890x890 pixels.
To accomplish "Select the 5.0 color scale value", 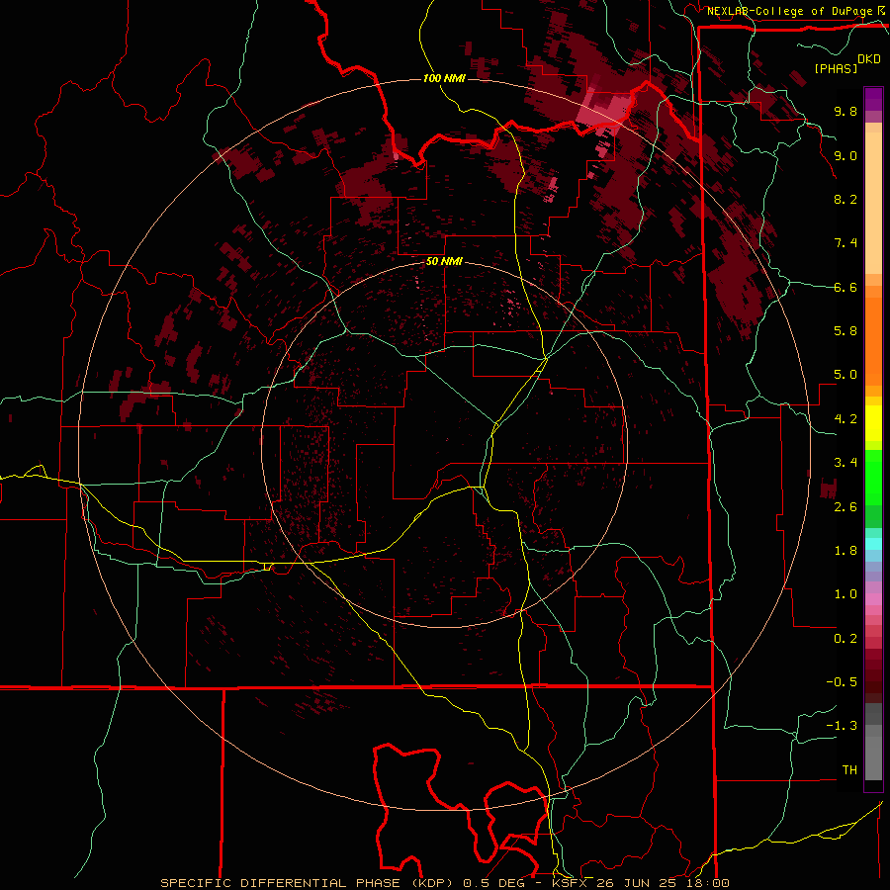I will 845,375.
